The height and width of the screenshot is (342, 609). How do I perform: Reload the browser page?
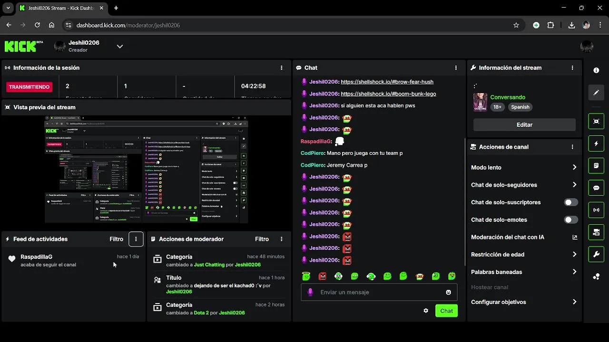click(37, 25)
